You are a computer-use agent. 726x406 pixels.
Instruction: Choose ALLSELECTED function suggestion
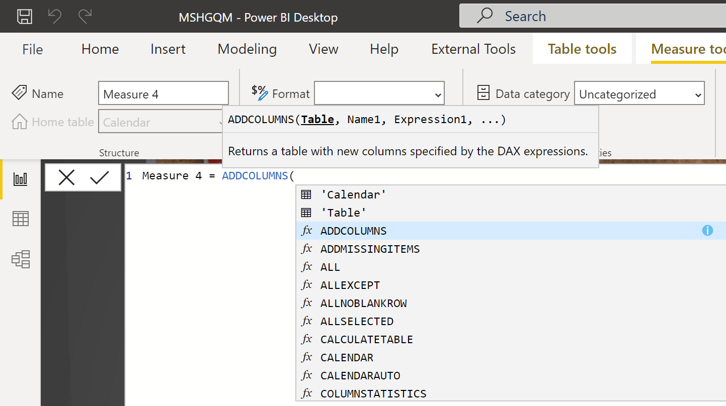pos(511,321)
